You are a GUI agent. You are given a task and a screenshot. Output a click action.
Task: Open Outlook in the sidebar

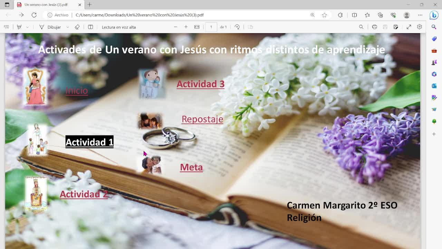point(434,86)
